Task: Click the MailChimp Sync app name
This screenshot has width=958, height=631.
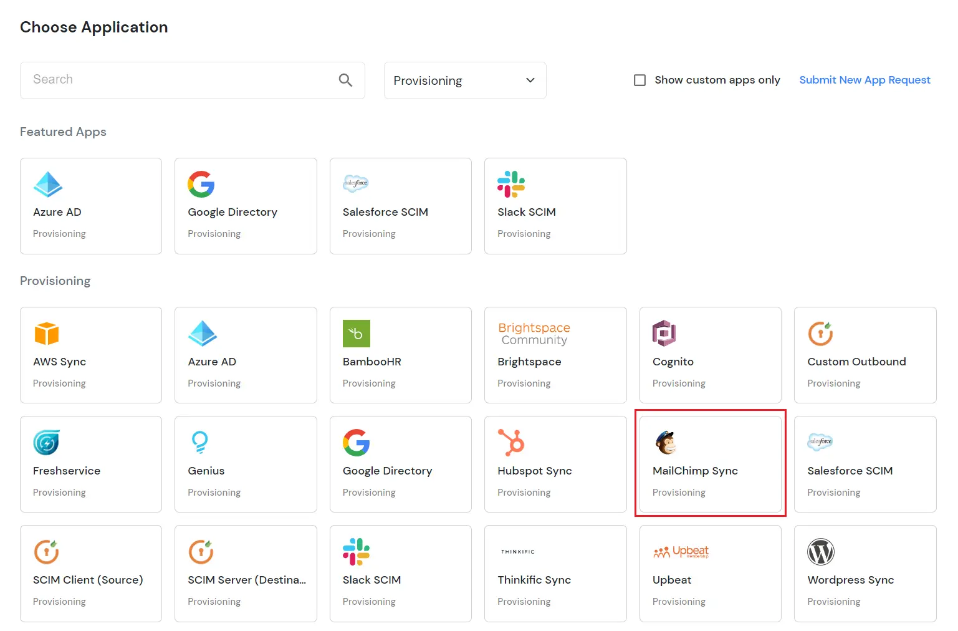Action: pos(695,471)
